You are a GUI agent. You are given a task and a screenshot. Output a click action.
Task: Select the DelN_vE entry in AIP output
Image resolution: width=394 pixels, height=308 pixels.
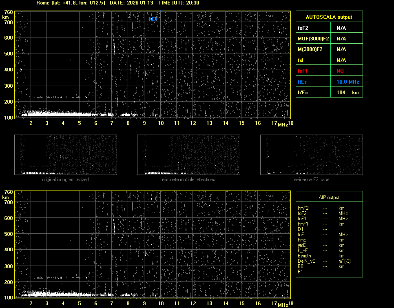(x=305, y=261)
